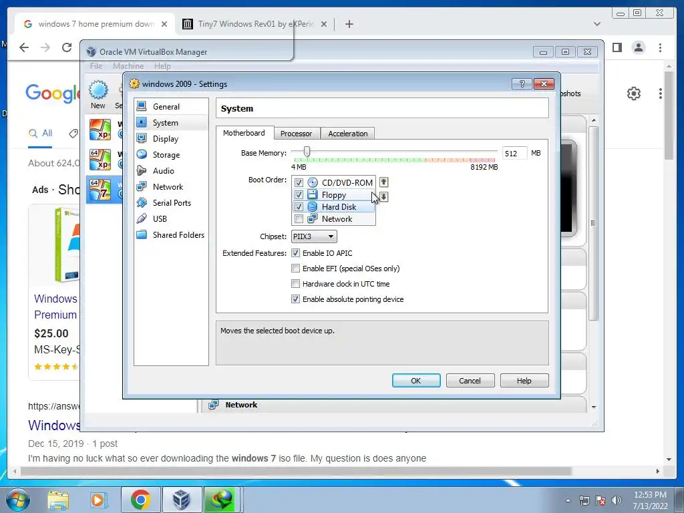
Task: Toggle Enable IO APIC checkbox
Action: (x=295, y=253)
